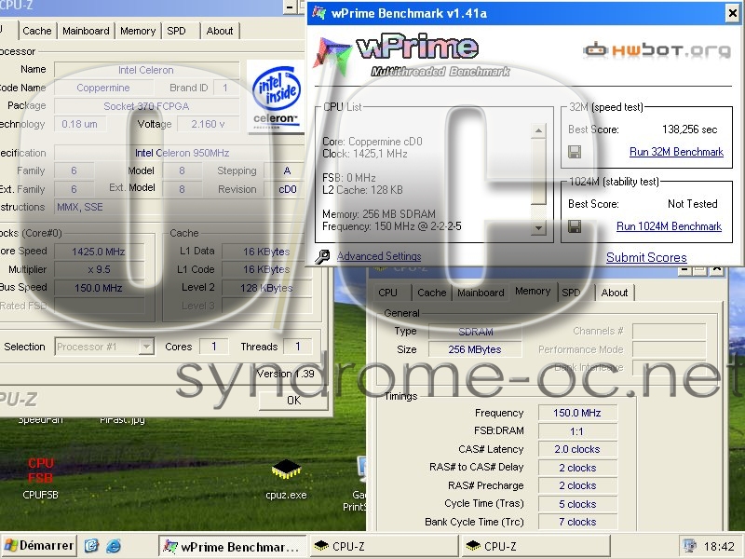
Task: Click the save icon under 32M speed test
Action: pyautogui.click(x=575, y=152)
